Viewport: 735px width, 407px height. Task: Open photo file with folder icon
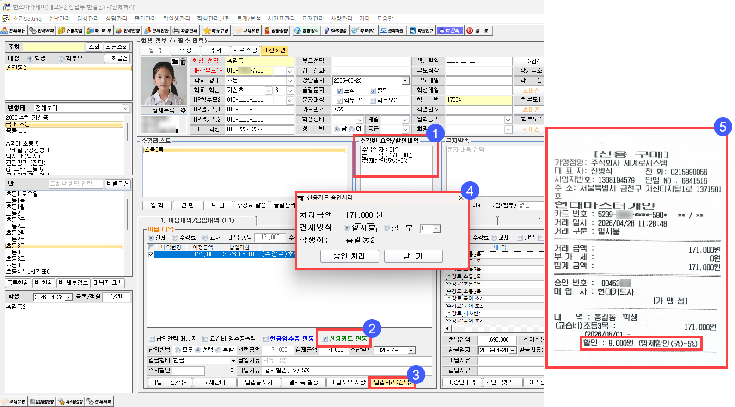tap(175, 62)
